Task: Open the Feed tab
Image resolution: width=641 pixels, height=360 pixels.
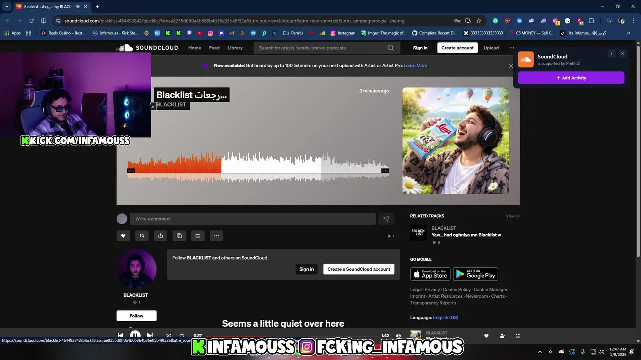Action: (214, 48)
